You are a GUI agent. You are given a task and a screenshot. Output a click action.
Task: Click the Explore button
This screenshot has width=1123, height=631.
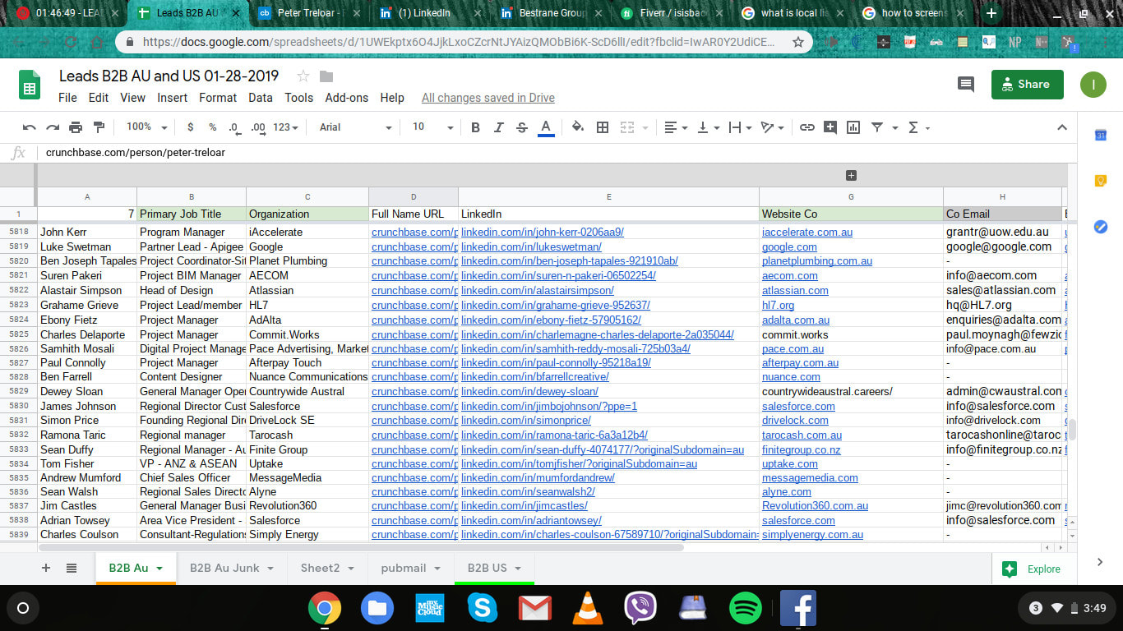click(1032, 569)
